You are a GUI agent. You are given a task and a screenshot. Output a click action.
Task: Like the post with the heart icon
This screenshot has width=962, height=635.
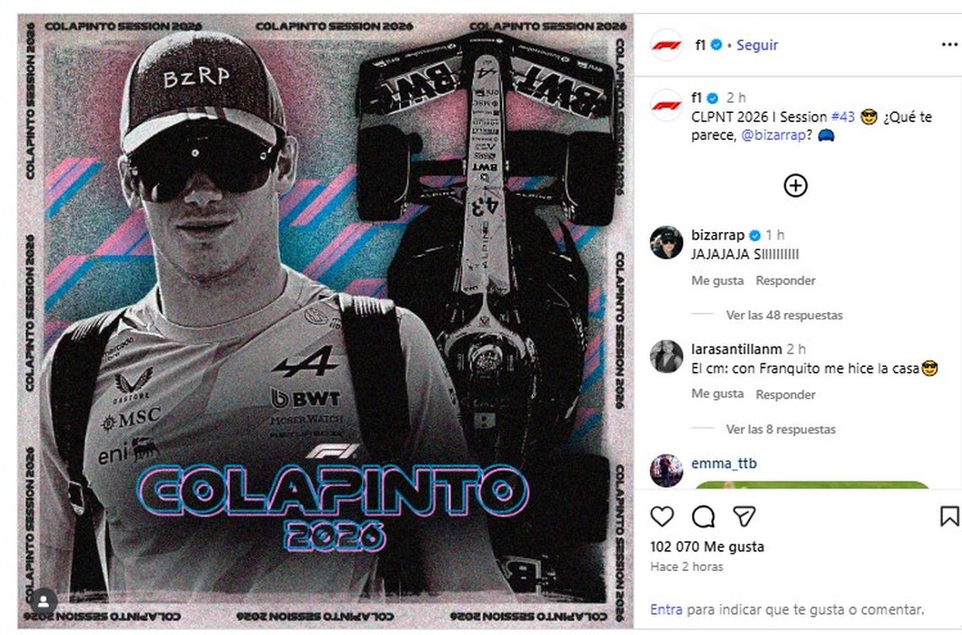tap(662, 517)
